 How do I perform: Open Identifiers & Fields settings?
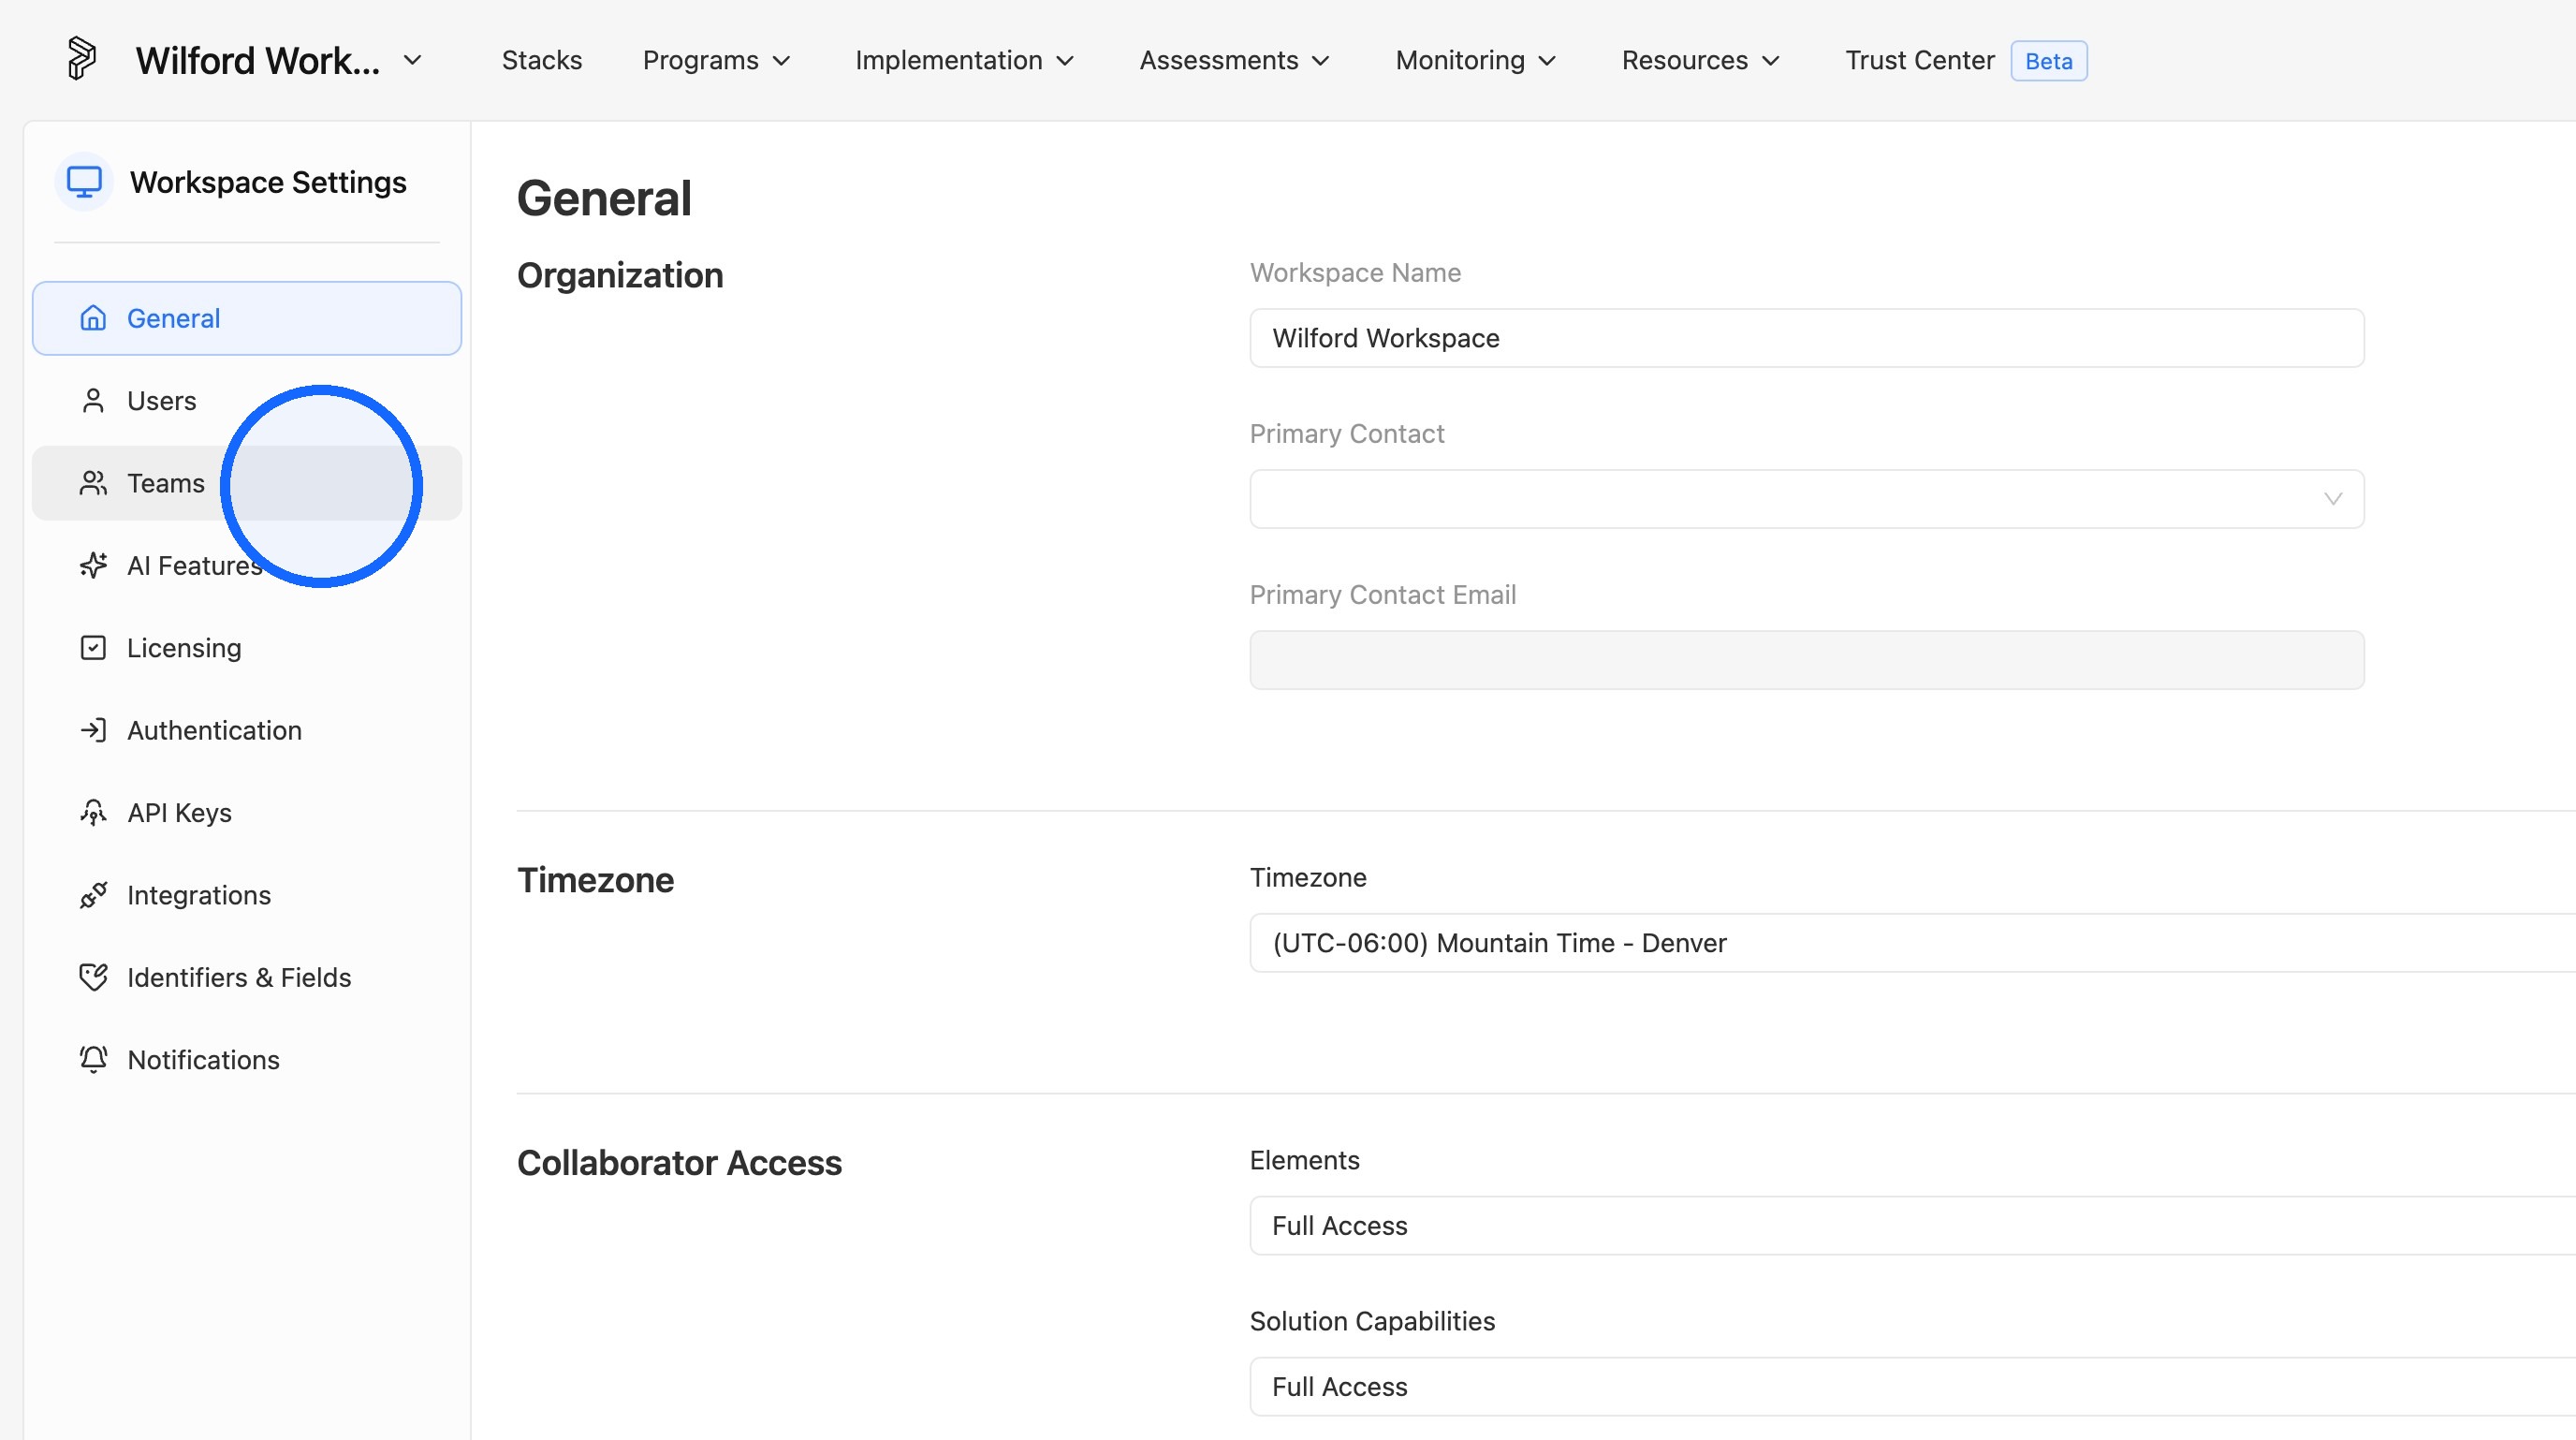coord(247,977)
